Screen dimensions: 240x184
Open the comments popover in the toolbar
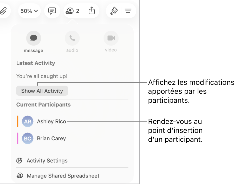(x=52, y=11)
